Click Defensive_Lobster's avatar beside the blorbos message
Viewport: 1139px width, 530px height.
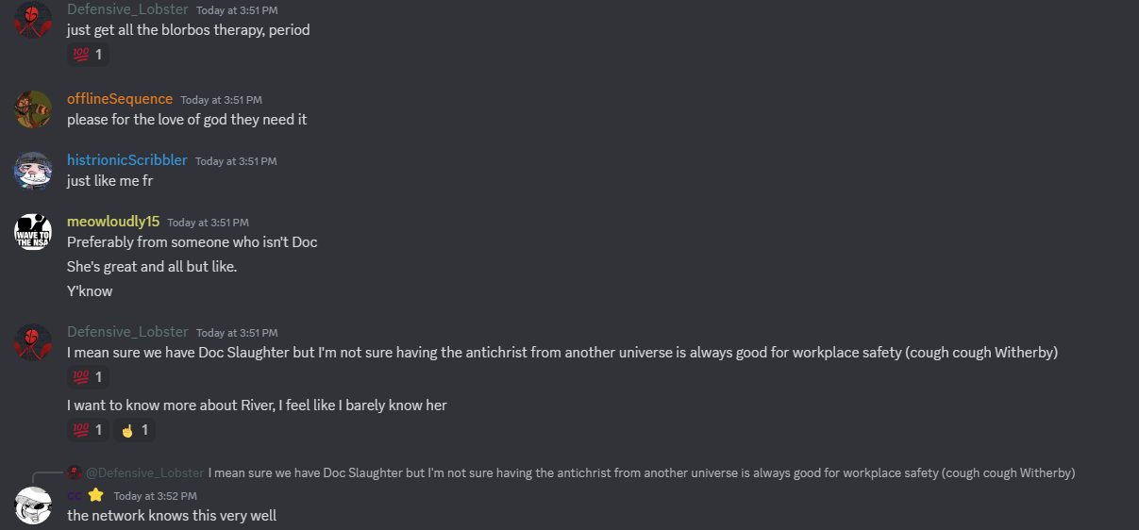click(33, 20)
